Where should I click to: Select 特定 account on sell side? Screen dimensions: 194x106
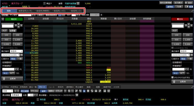point(13,59)
